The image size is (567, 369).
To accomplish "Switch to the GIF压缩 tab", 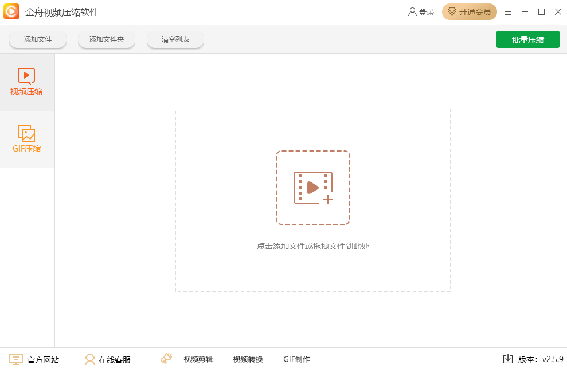I will click(27, 139).
